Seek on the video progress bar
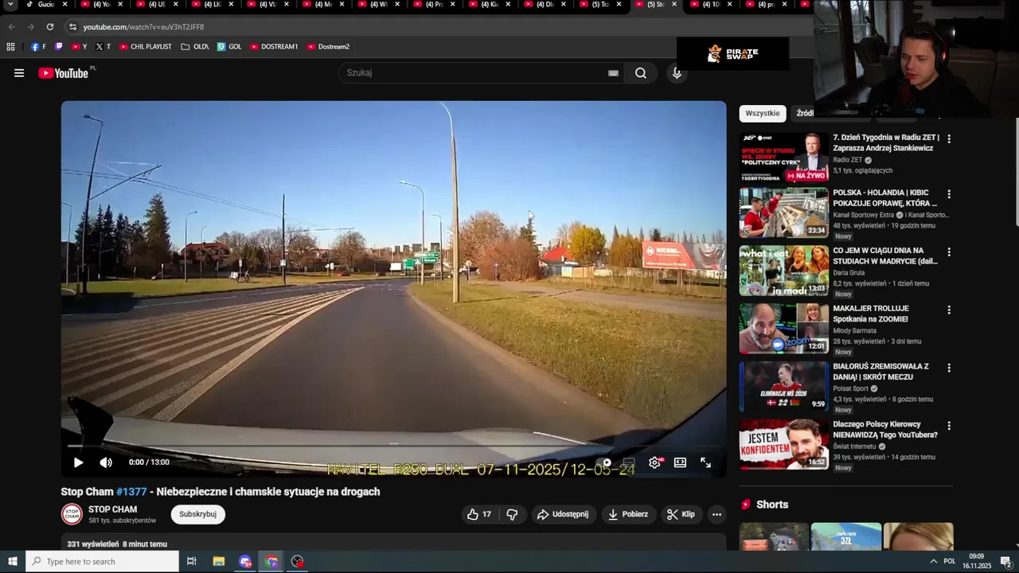Viewport: 1019px width, 573px height. click(x=393, y=446)
